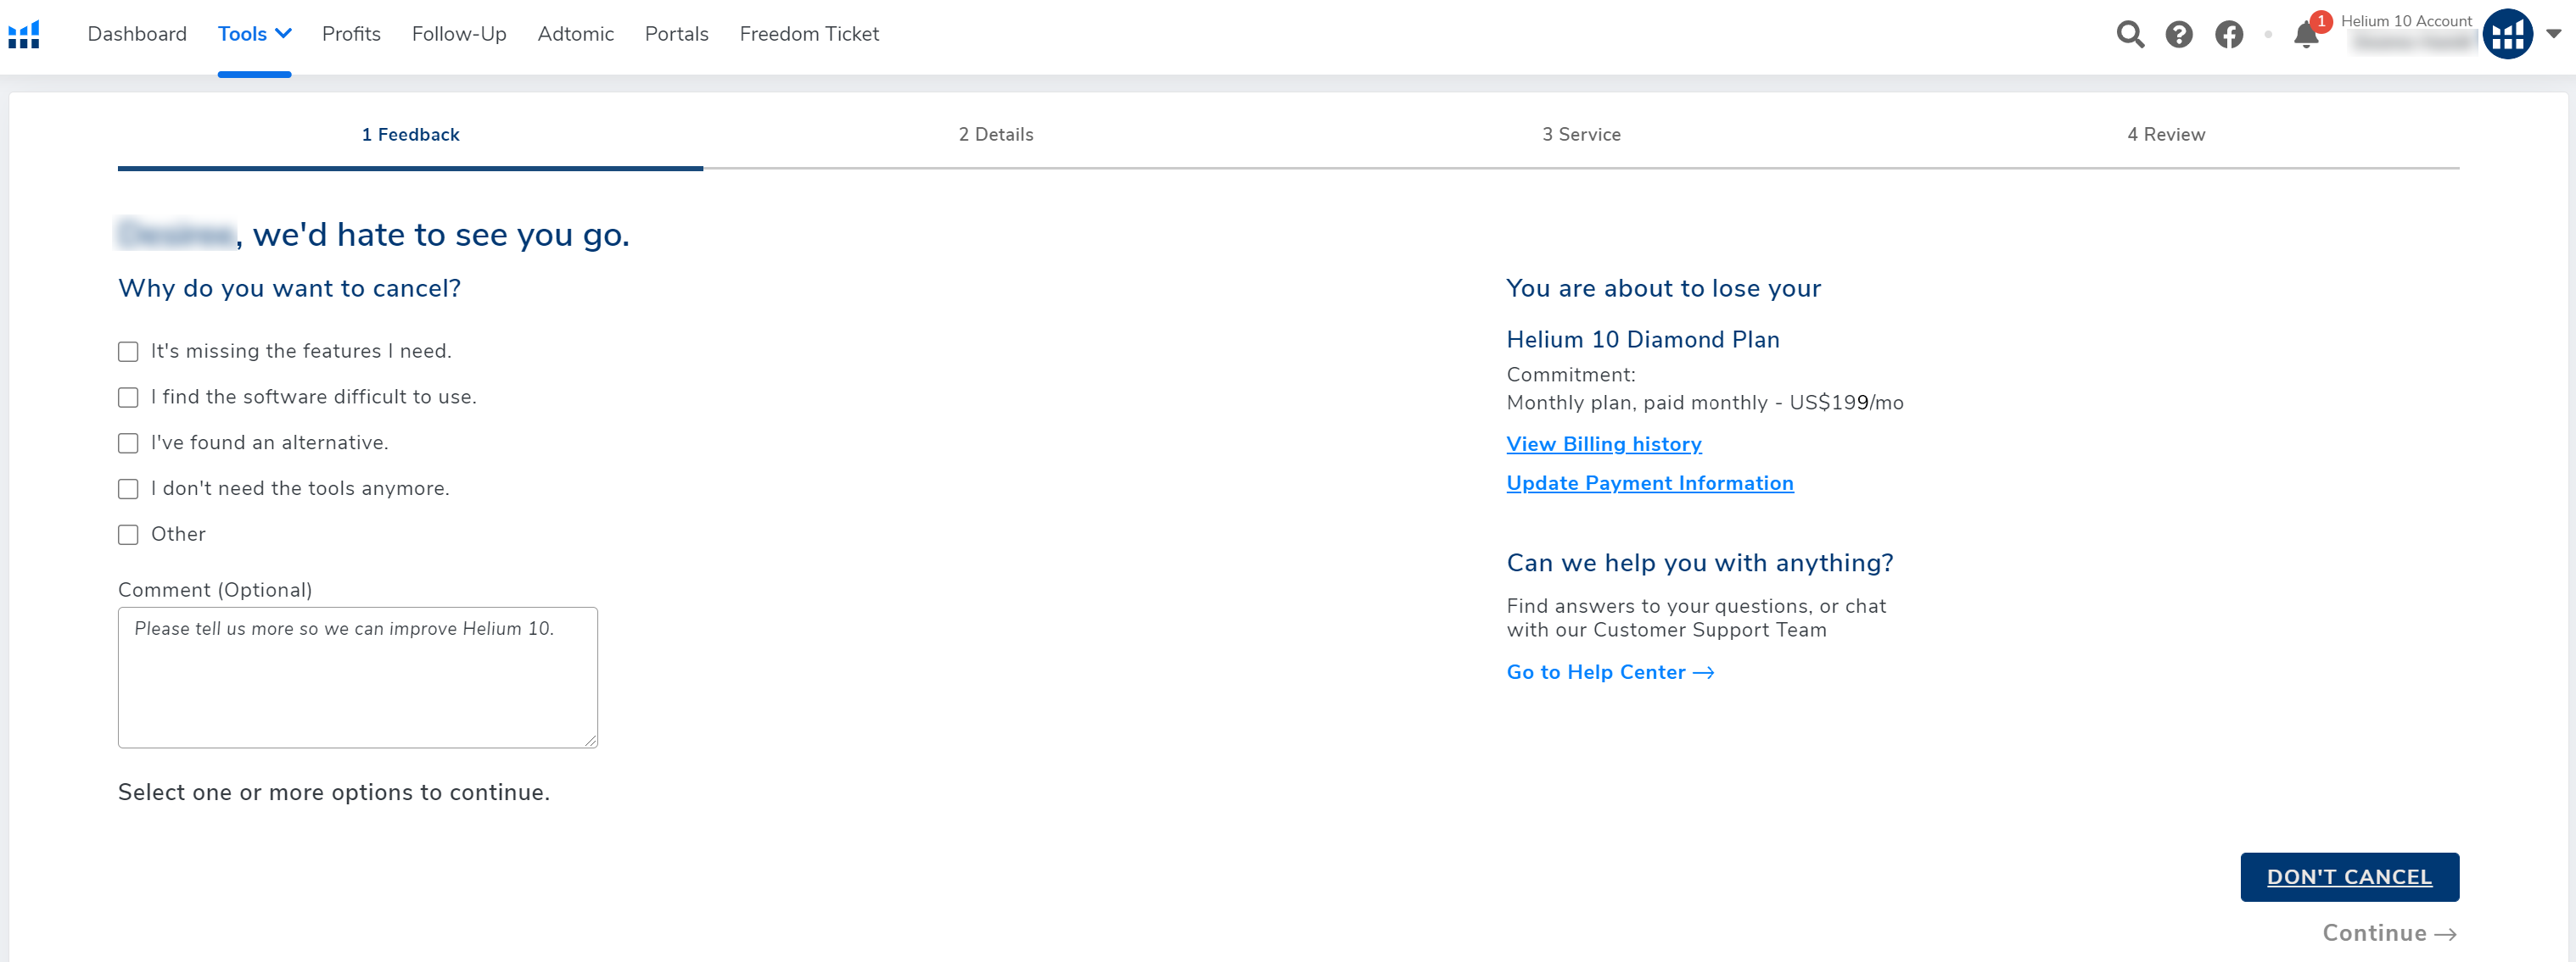Click the monthly plan US$199/mo text
2576x962 pixels.
coord(1705,403)
